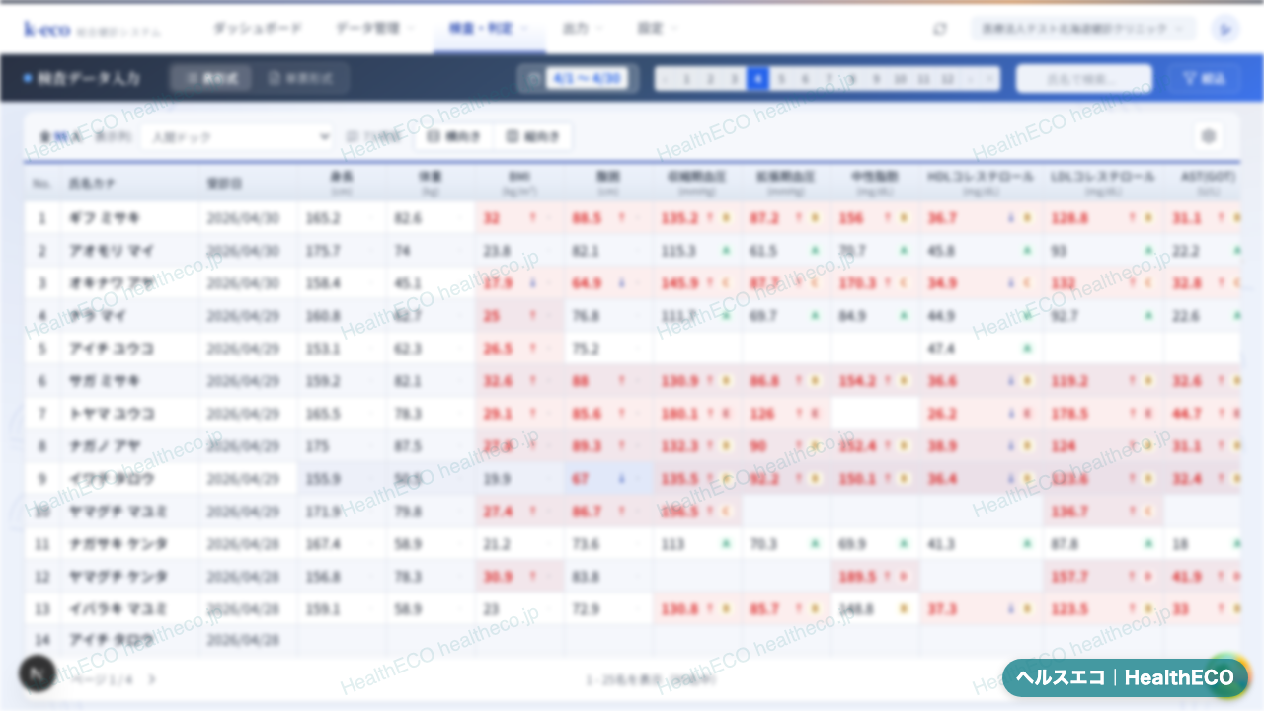This screenshot has height=711, width=1264.
Task: Click BMI cell 21.2 for ナガサキ ケンタ
Action: [x=519, y=544]
